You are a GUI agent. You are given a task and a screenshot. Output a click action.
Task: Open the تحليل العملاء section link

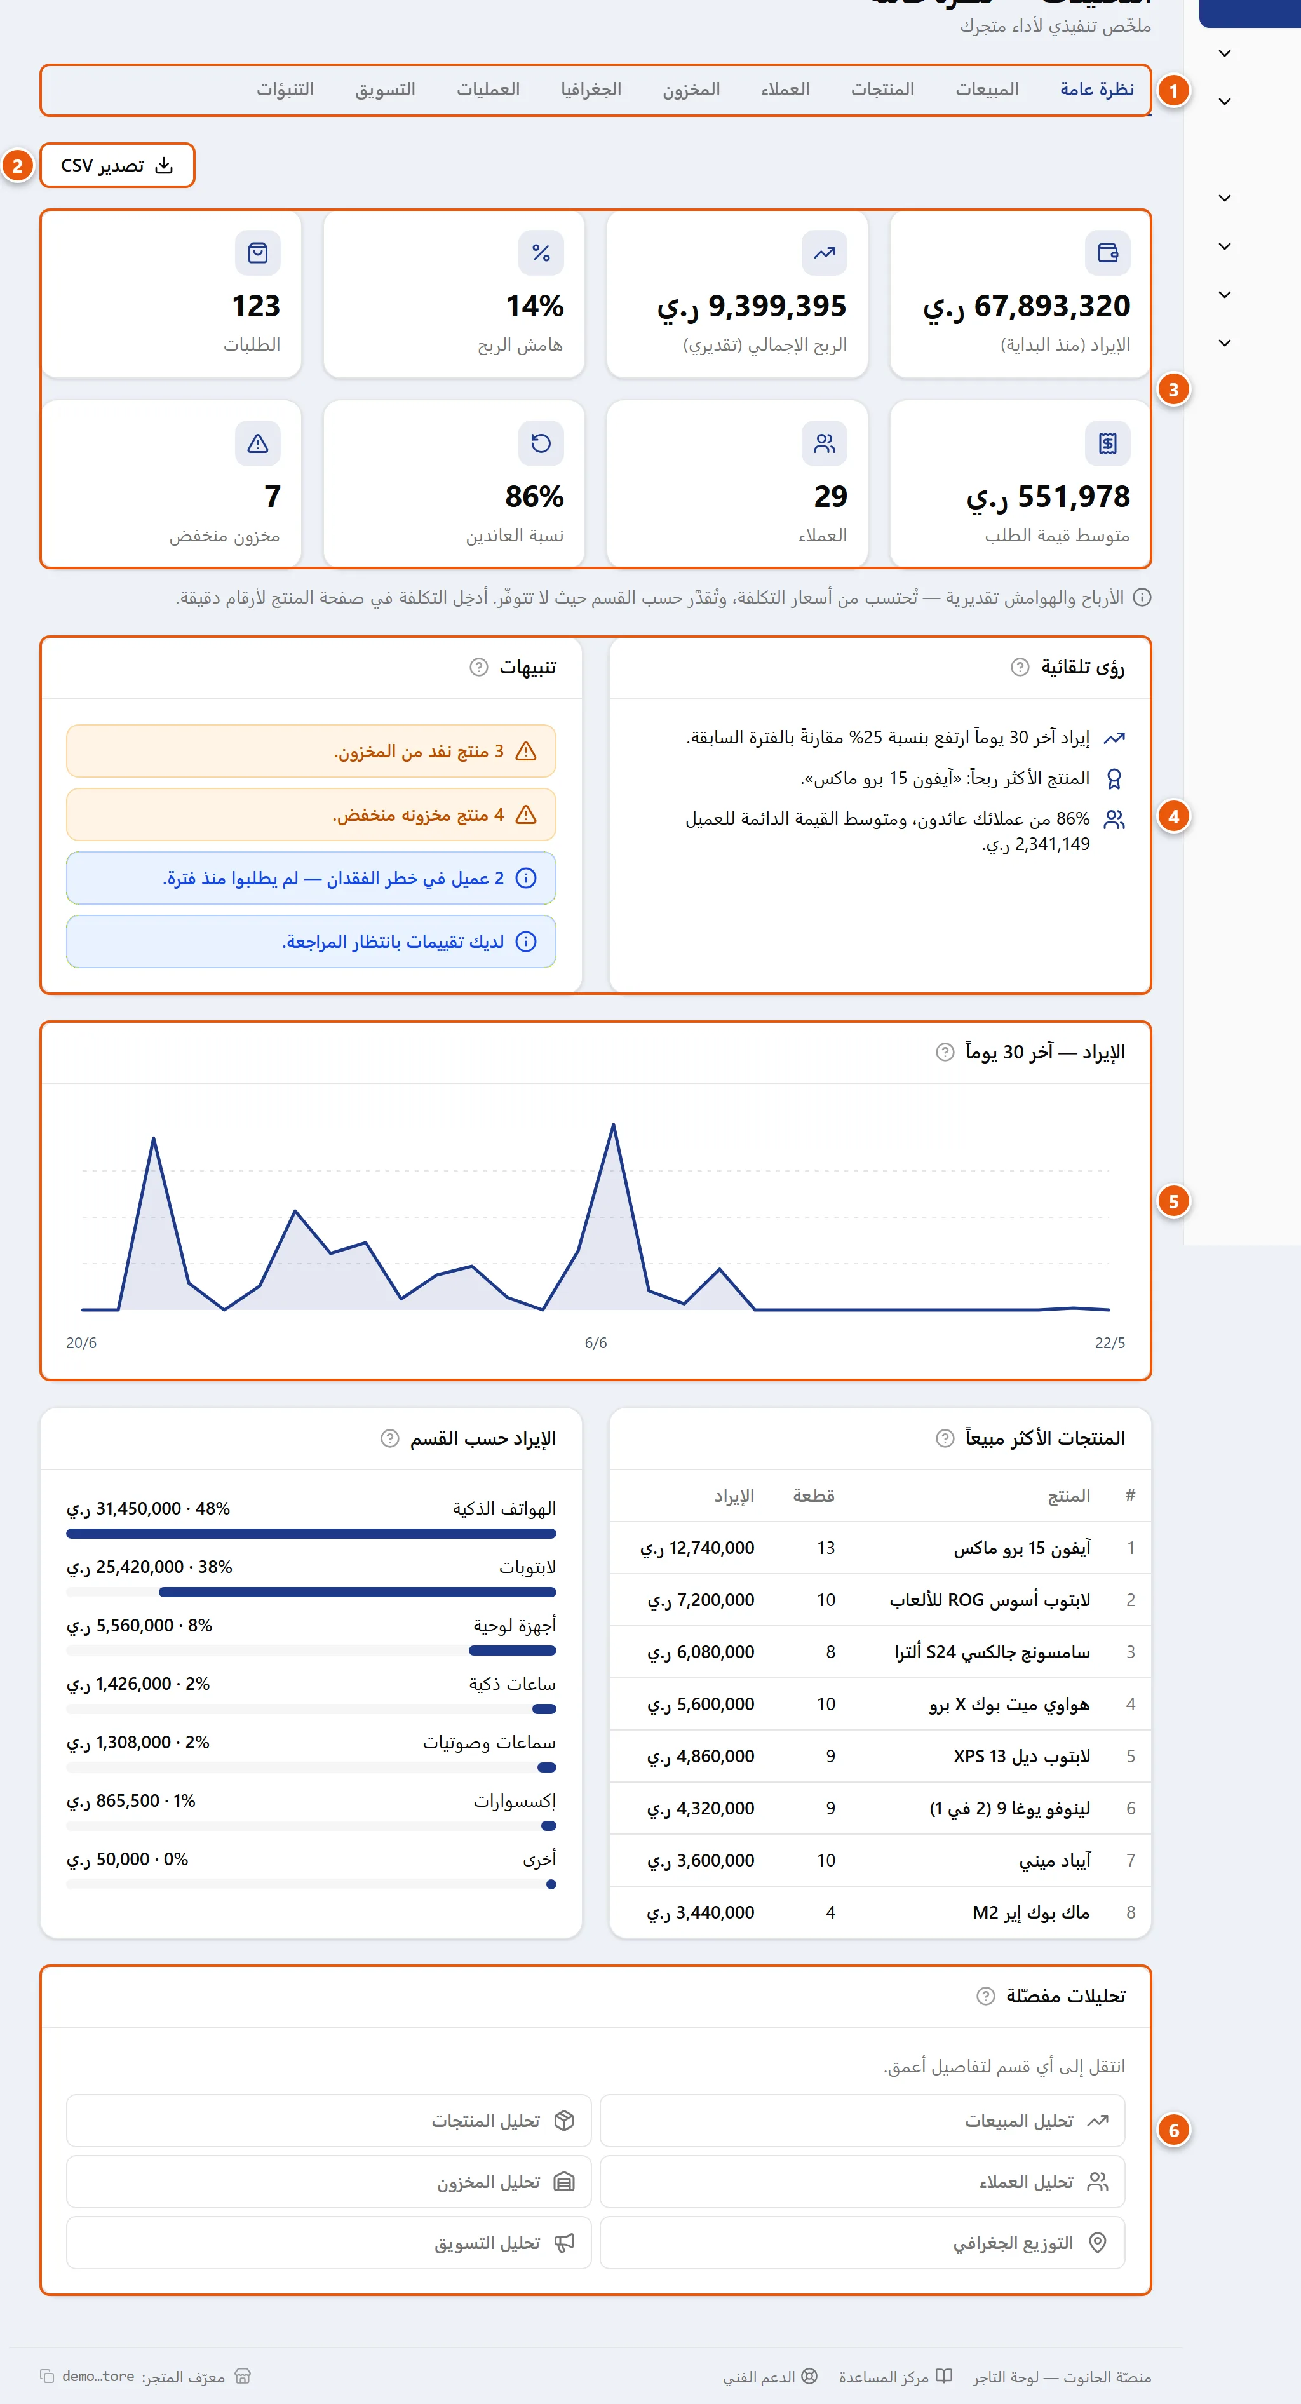(x=862, y=2182)
